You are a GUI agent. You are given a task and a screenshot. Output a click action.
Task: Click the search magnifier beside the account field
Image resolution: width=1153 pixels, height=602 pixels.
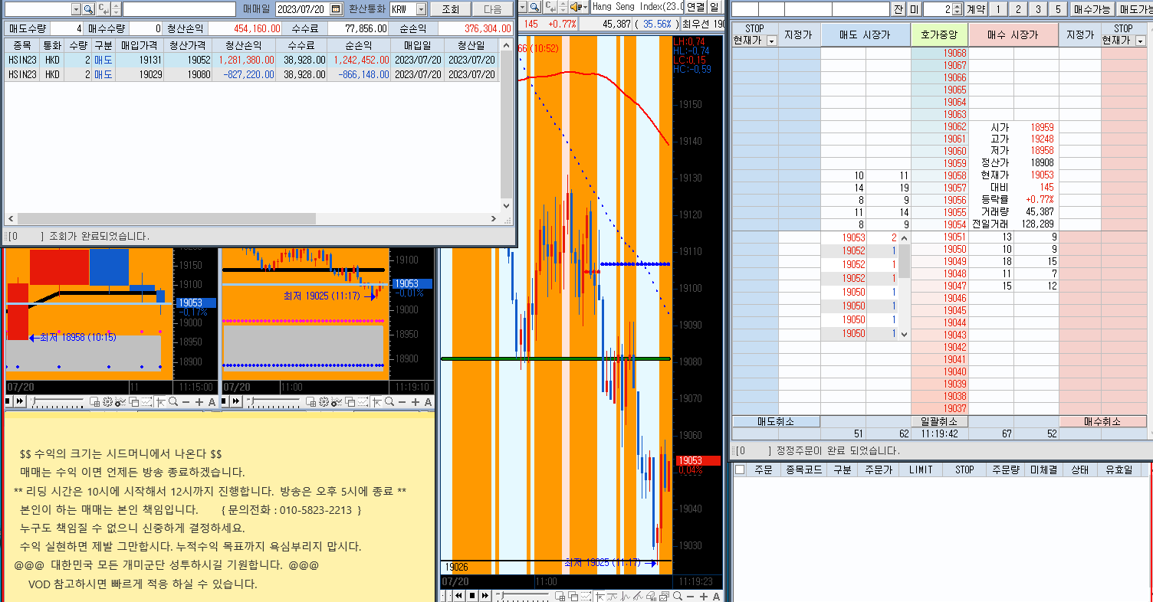(x=88, y=8)
